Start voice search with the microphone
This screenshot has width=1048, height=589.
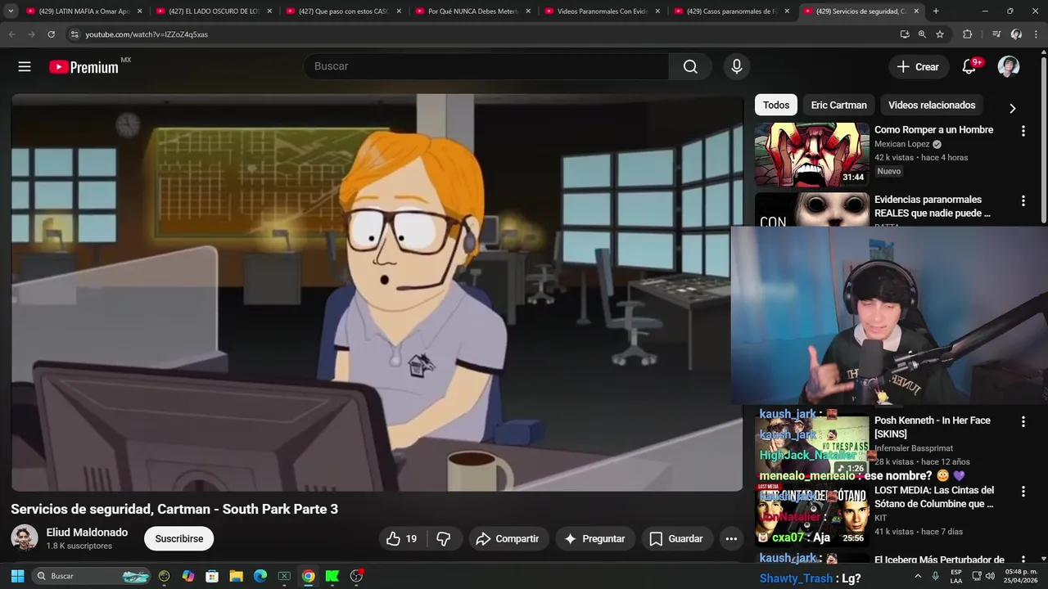(736, 66)
